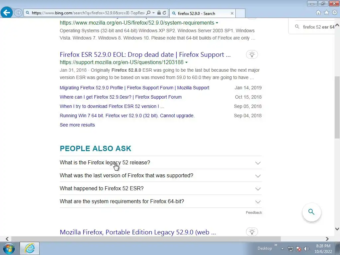Open a new tab with the blank tab button
340x255 pixels.
240,13
